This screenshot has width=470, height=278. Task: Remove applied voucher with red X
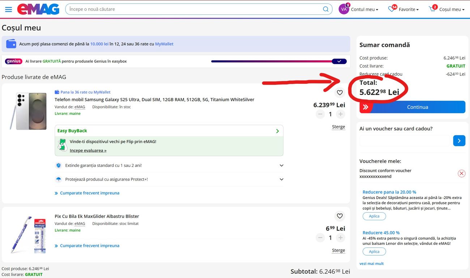[x=462, y=174]
